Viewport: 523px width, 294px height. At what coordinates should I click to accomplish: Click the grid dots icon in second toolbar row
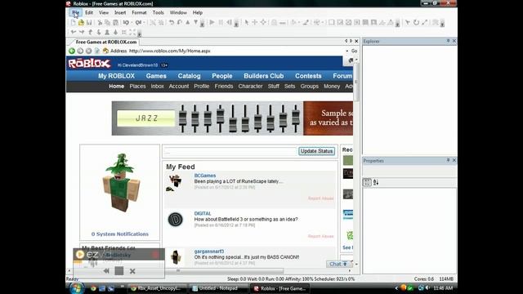tap(123, 33)
